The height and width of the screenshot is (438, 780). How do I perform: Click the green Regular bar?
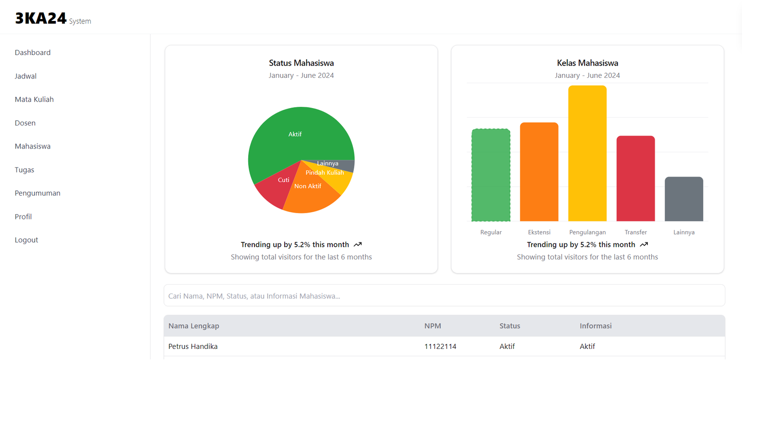(491, 175)
